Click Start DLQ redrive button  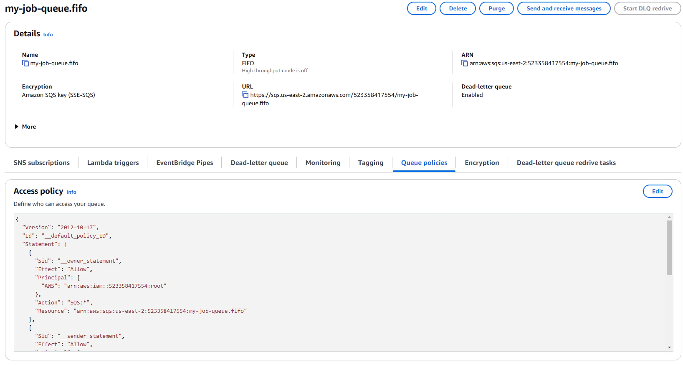tap(648, 8)
